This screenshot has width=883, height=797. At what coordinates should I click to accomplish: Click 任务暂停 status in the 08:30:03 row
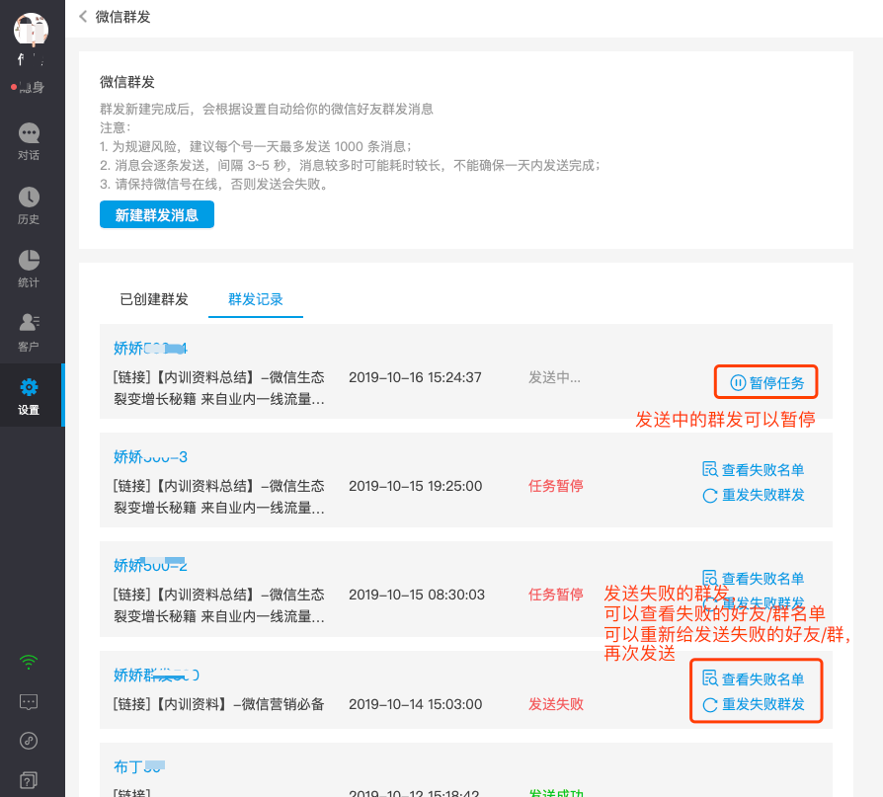[x=556, y=595]
